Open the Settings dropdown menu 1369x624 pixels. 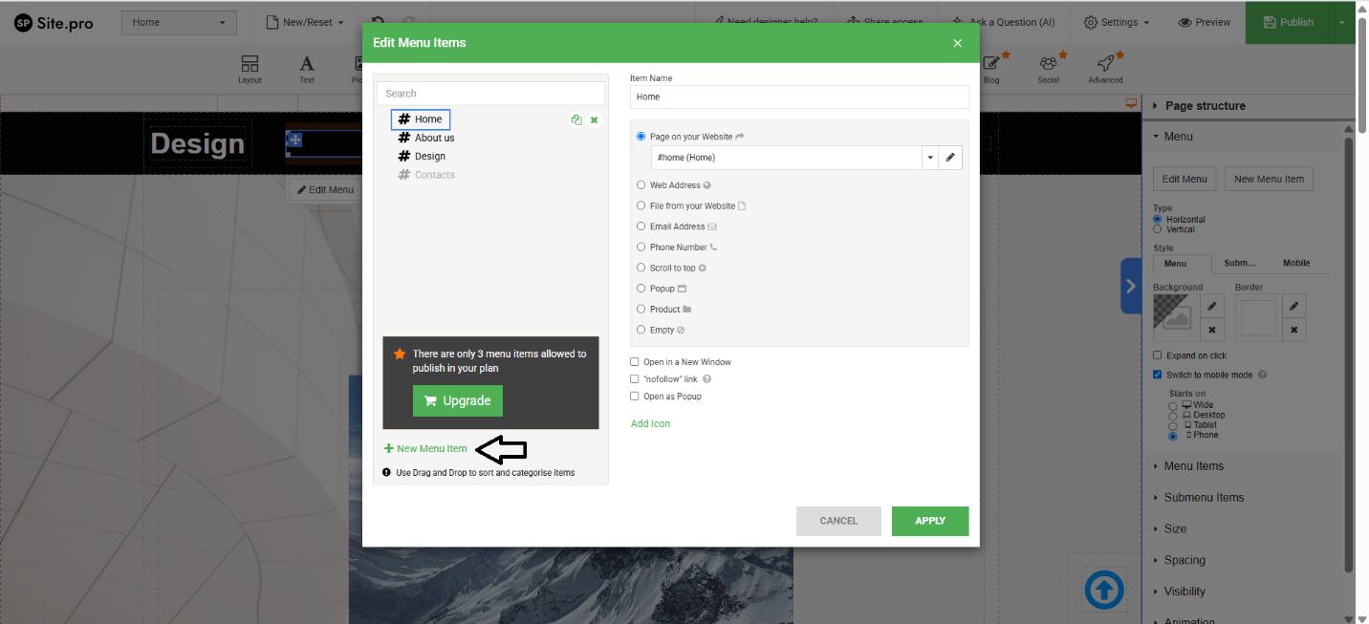pyautogui.click(x=1117, y=22)
